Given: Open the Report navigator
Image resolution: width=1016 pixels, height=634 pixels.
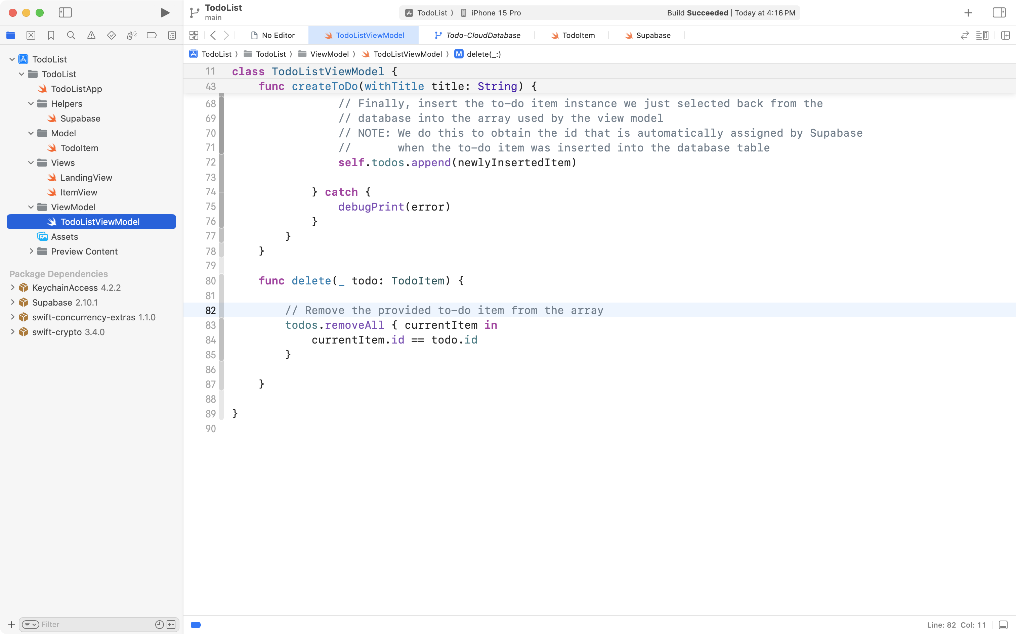Looking at the screenshot, I should pyautogui.click(x=172, y=35).
